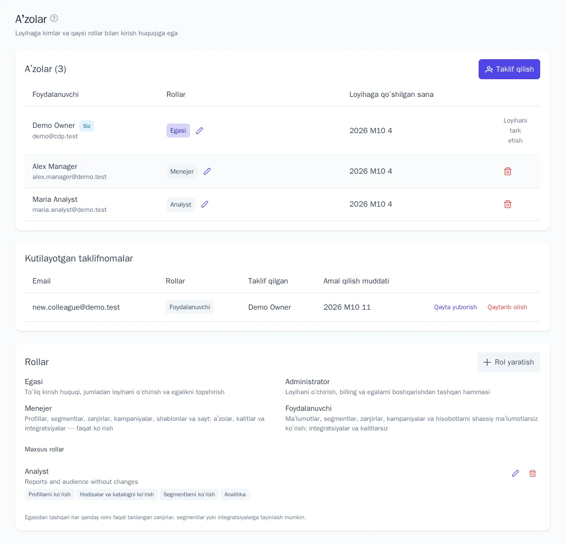
Task: Click Qaytarib olish to revoke invitation
Action: coord(507,307)
